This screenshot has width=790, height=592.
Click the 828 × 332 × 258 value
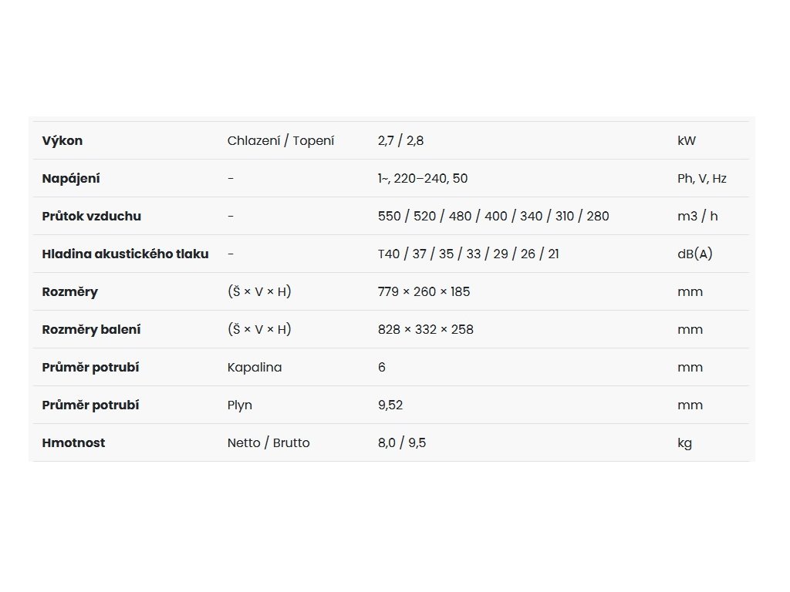click(x=426, y=330)
